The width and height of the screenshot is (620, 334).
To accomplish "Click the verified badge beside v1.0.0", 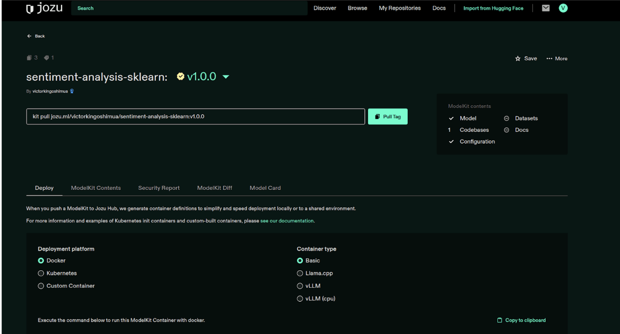I will (x=180, y=77).
